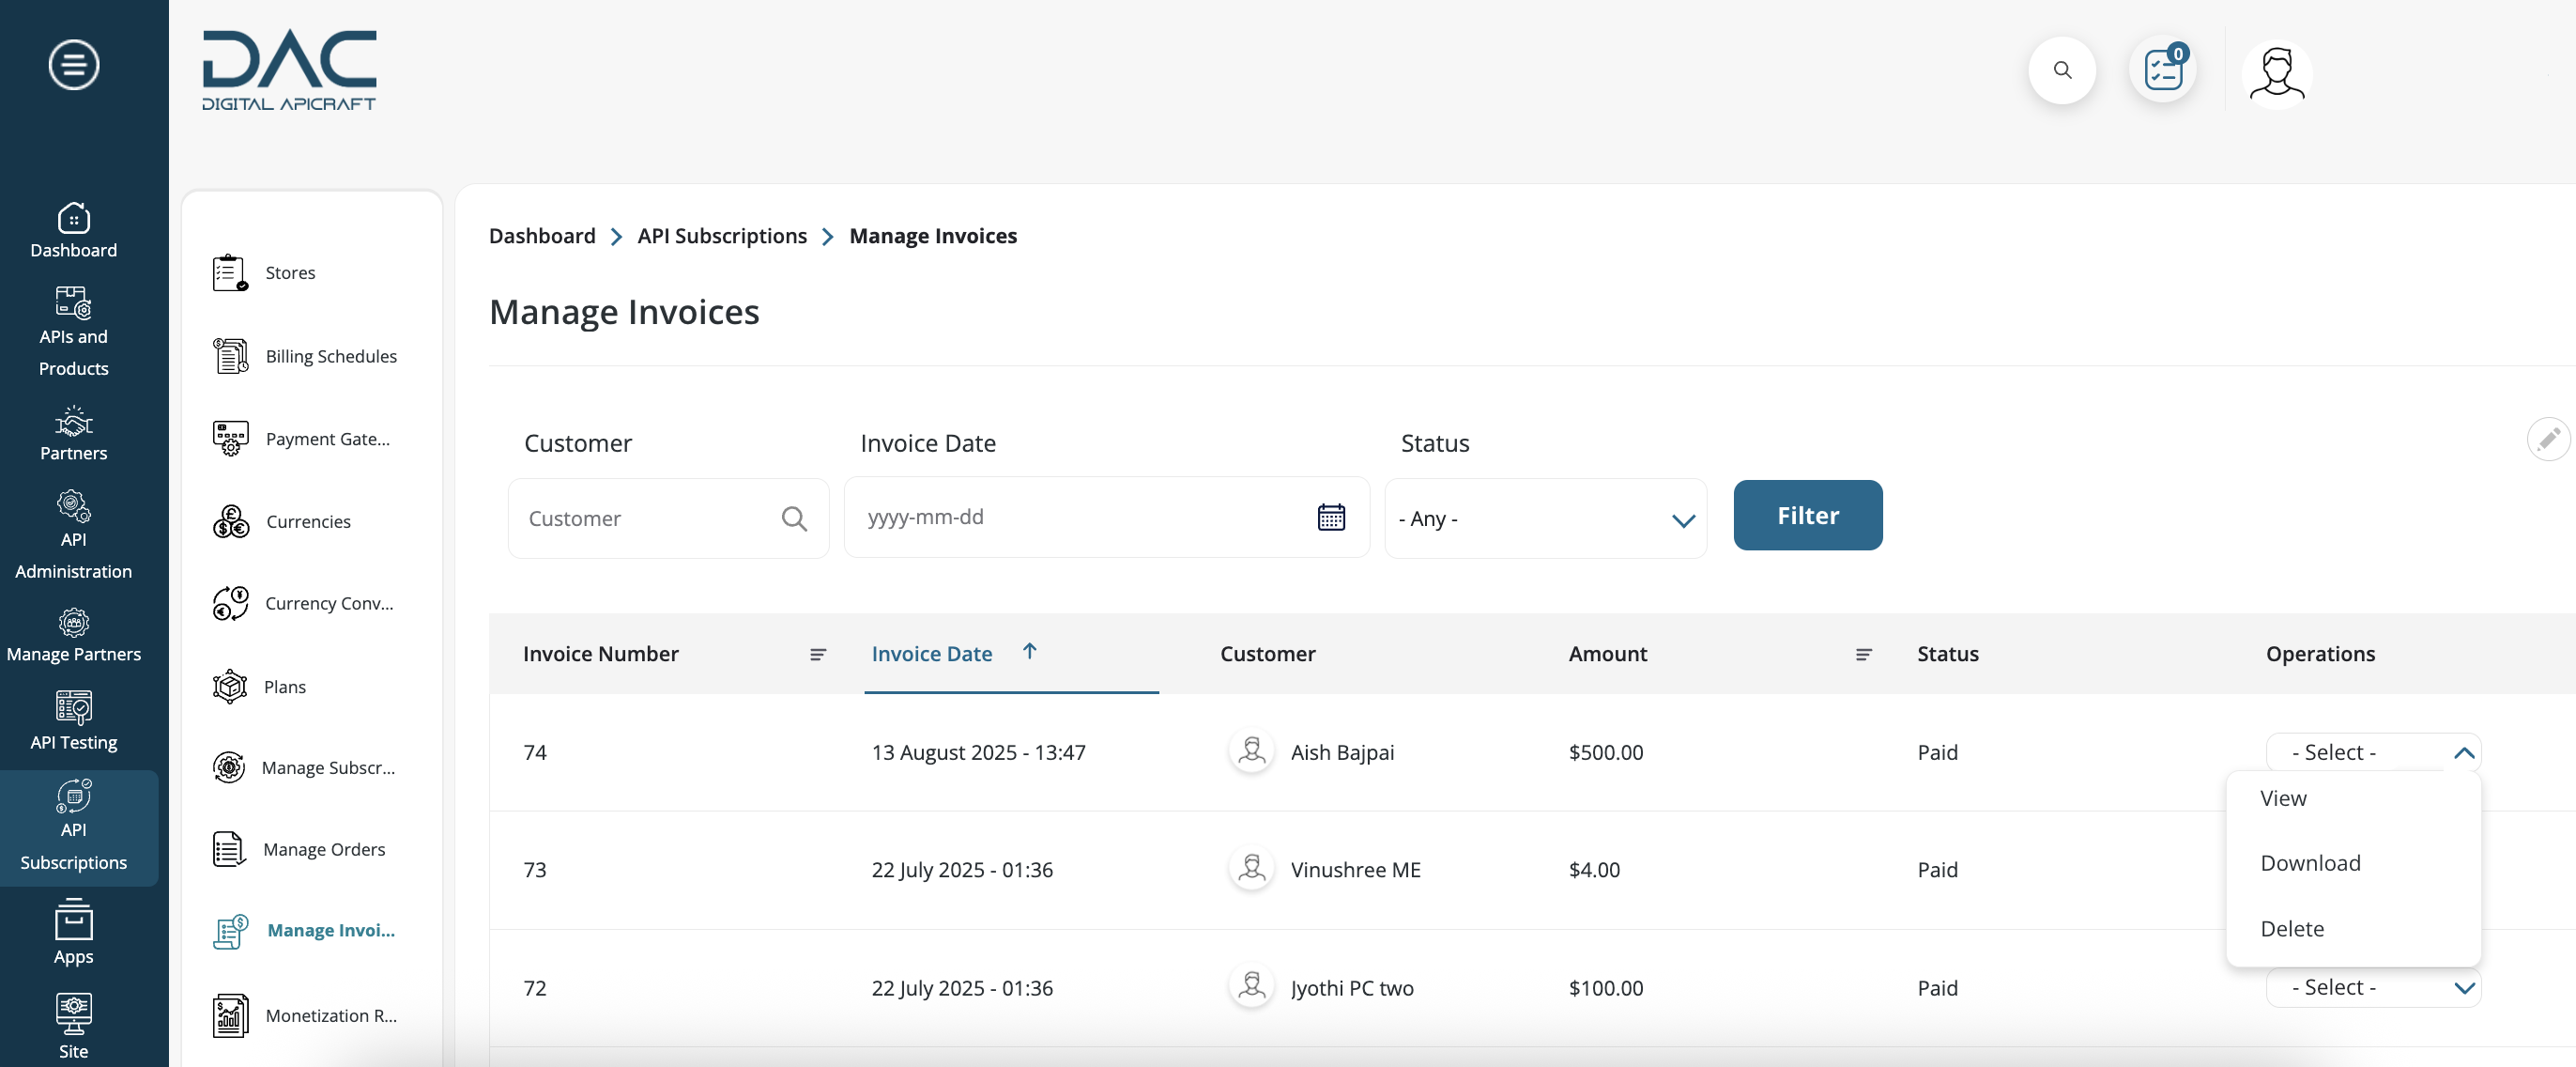Open the search icon in header
This screenshot has height=1067, width=2576.
pyautogui.click(x=2062, y=70)
